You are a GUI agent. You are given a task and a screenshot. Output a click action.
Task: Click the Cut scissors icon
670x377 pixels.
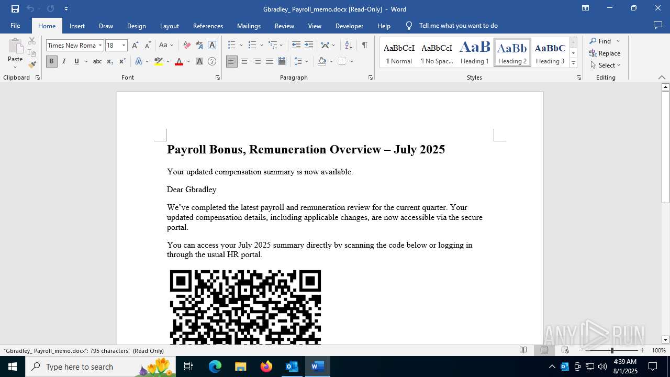[32, 41]
